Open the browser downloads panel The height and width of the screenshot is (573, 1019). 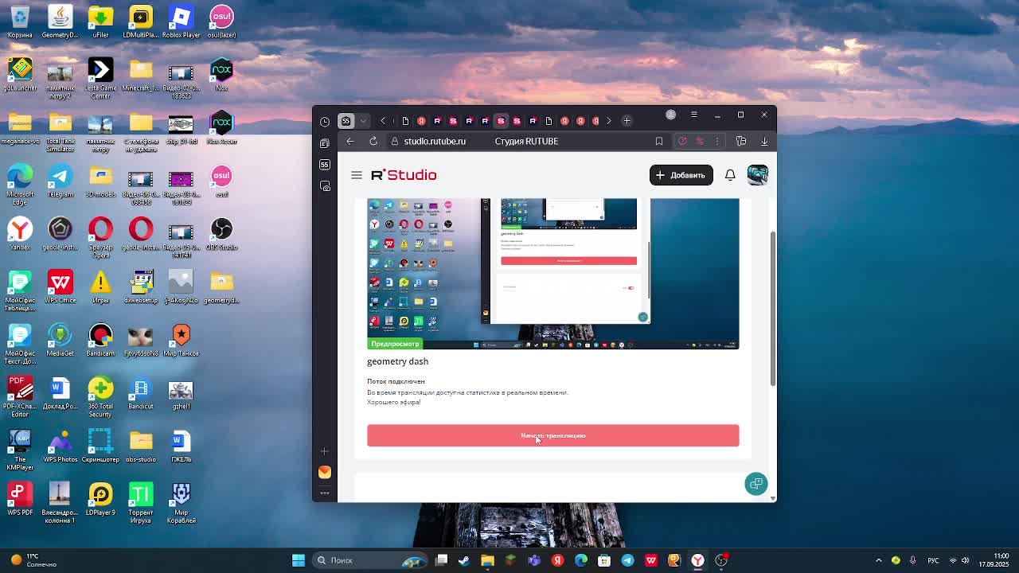[764, 141]
